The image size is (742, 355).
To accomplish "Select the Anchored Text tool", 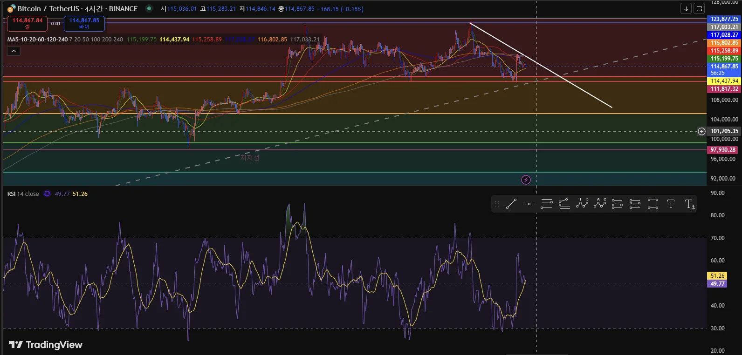I will coord(689,204).
